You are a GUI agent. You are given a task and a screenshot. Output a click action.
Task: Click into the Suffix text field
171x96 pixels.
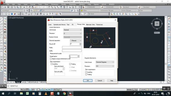(72, 51)
